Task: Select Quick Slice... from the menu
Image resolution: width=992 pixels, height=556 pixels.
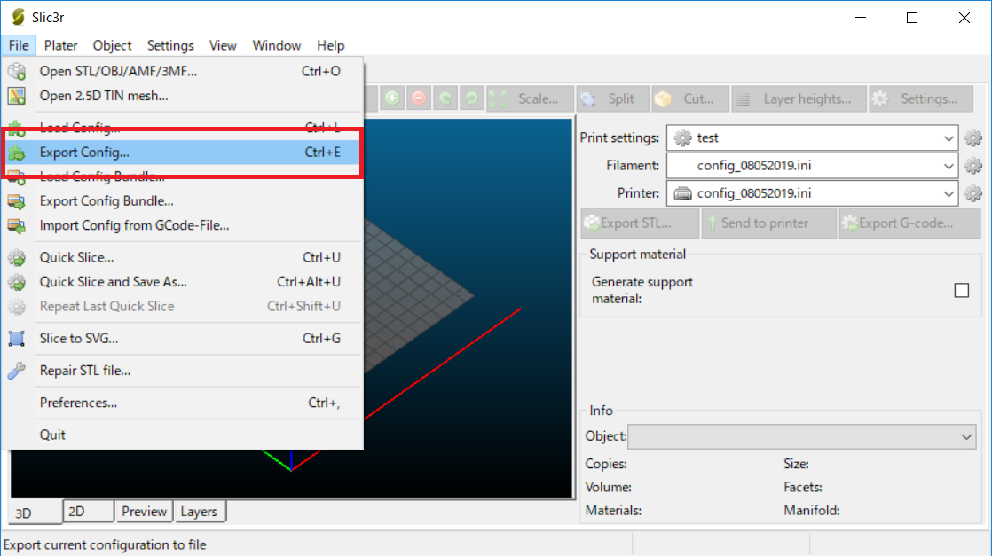Action: [x=182, y=257]
